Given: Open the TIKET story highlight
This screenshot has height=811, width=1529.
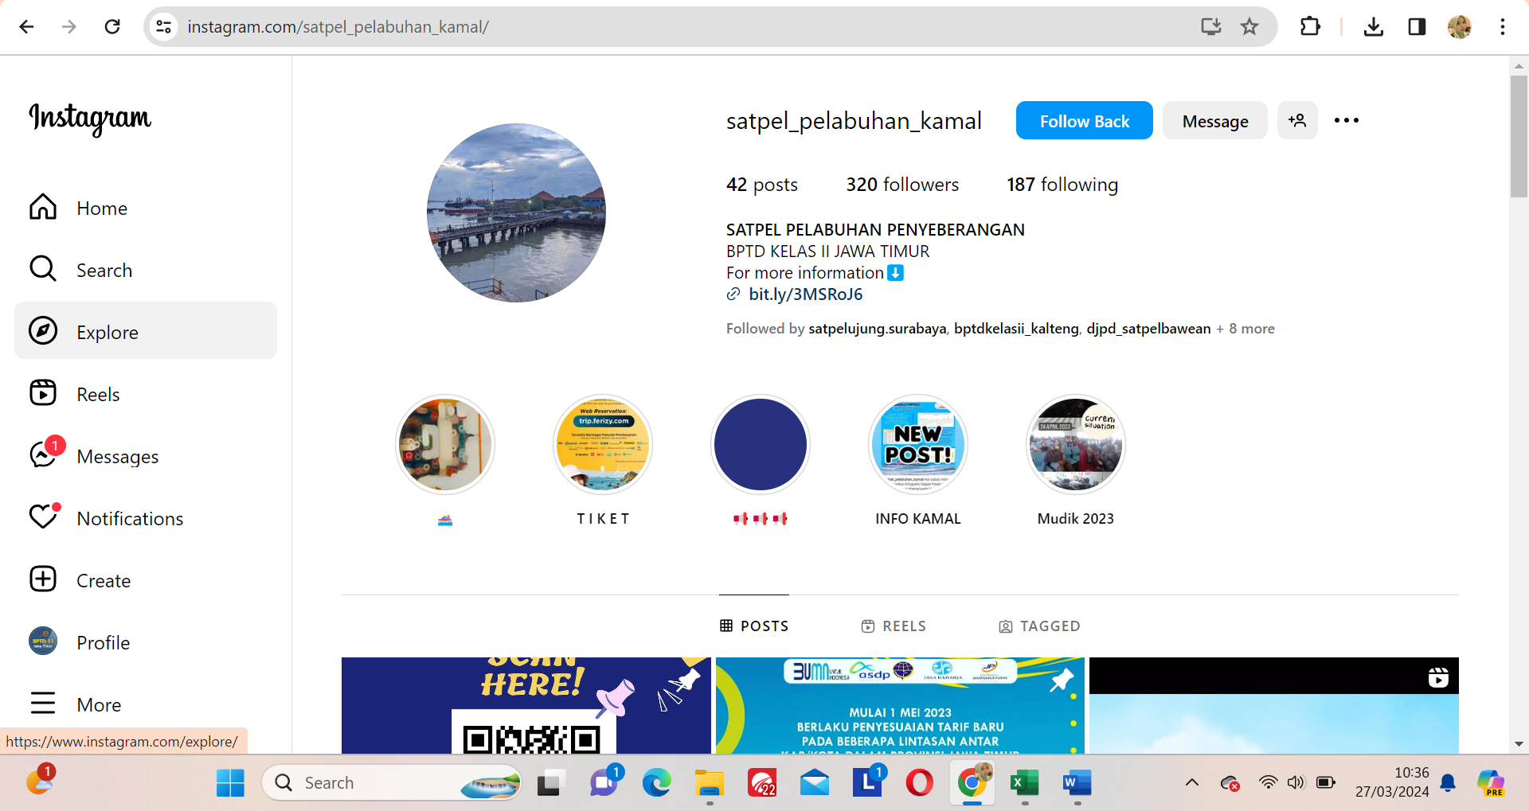Looking at the screenshot, I should tap(603, 445).
